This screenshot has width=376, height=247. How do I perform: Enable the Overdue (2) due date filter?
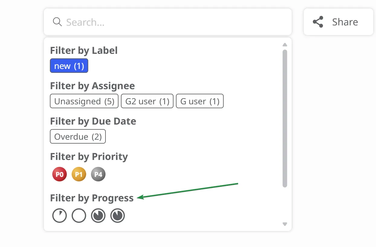pyautogui.click(x=78, y=137)
